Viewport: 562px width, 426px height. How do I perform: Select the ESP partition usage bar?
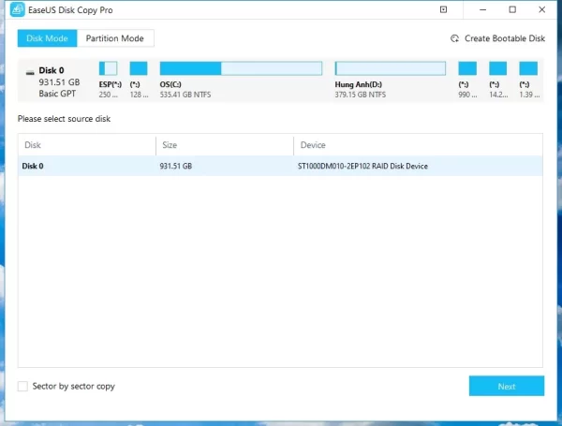[x=109, y=68]
